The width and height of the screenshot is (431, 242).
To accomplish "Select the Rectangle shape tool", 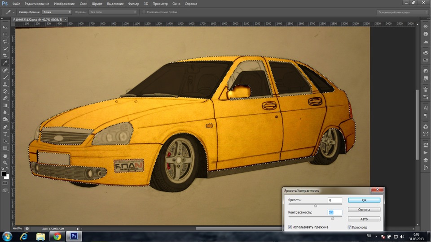I will pos(5,148).
